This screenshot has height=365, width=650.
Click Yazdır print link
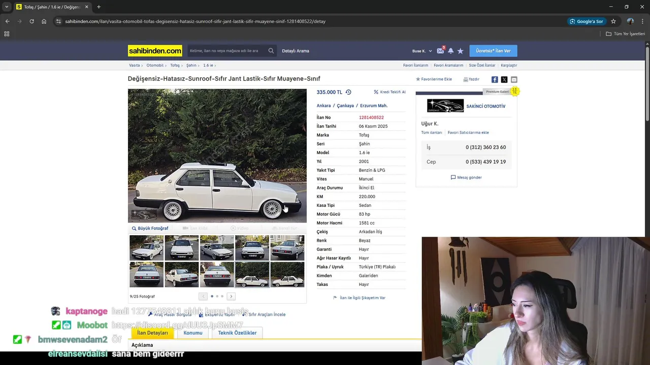coord(471,80)
